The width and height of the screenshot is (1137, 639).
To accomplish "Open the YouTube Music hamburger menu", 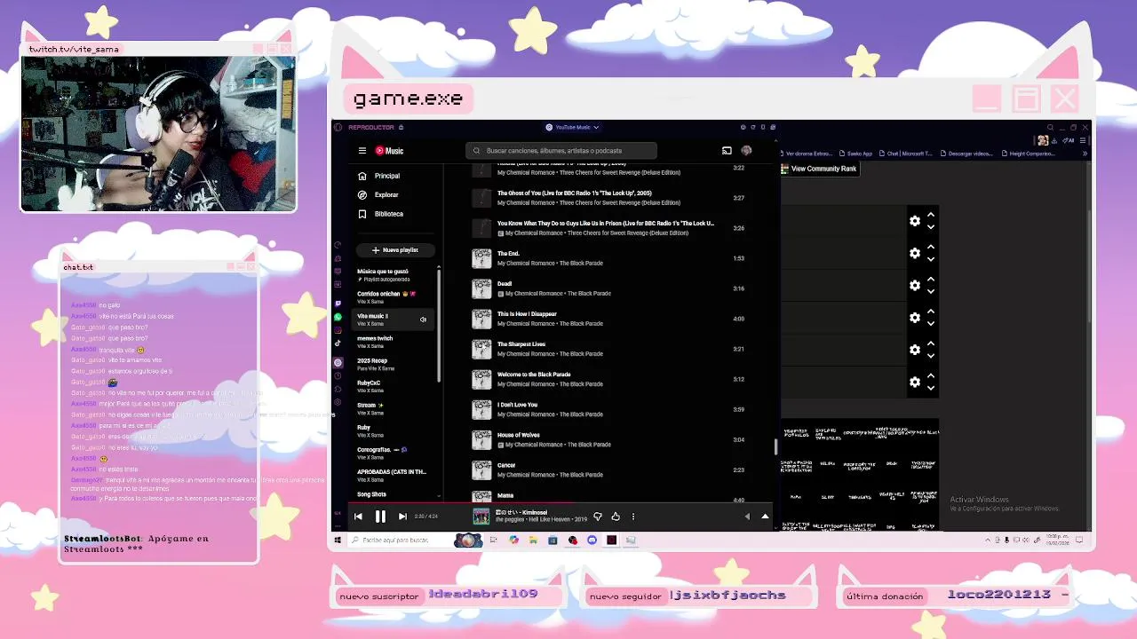I will click(362, 151).
